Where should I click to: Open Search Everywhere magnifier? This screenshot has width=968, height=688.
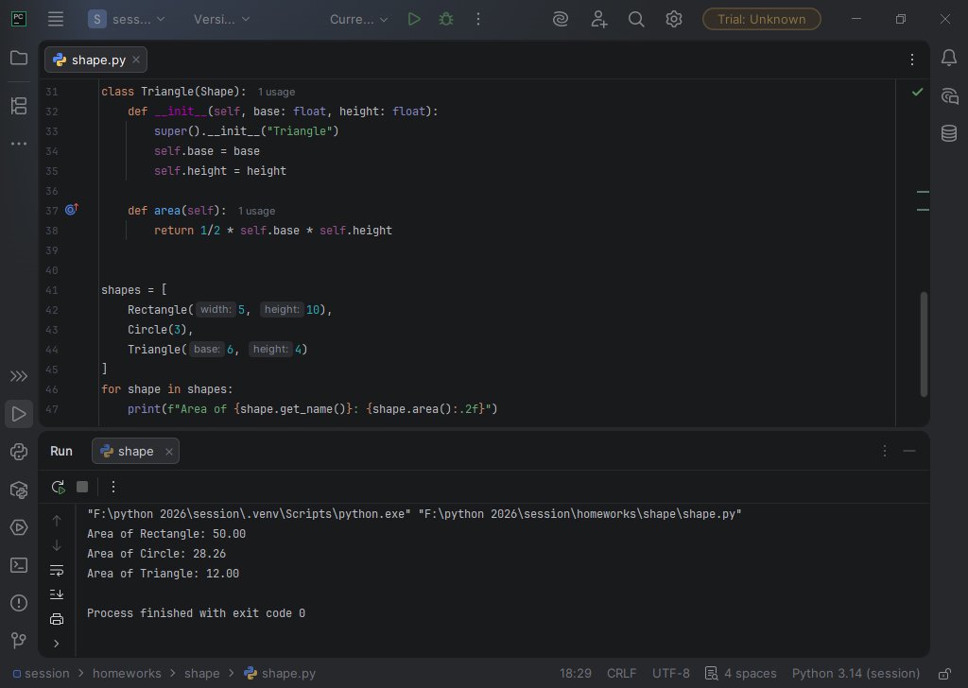coord(636,19)
